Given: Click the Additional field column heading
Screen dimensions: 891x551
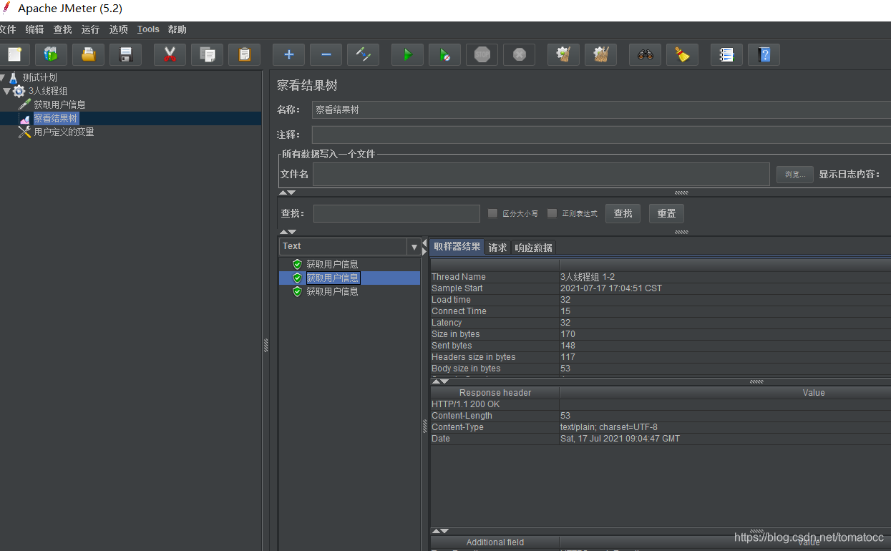Looking at the screenshot, I should [x=495, y=542].
